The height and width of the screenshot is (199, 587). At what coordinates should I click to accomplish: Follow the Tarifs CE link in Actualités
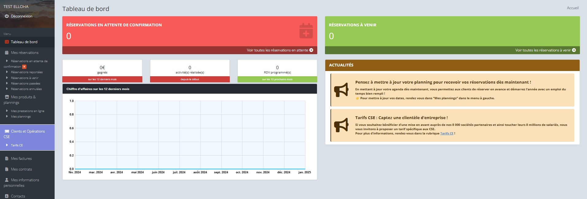pyautogui.click(x=446, y=133)
